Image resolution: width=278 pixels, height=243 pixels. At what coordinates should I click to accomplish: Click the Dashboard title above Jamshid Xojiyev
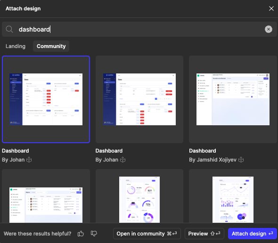pyautogui.click(x=203, y=151)
